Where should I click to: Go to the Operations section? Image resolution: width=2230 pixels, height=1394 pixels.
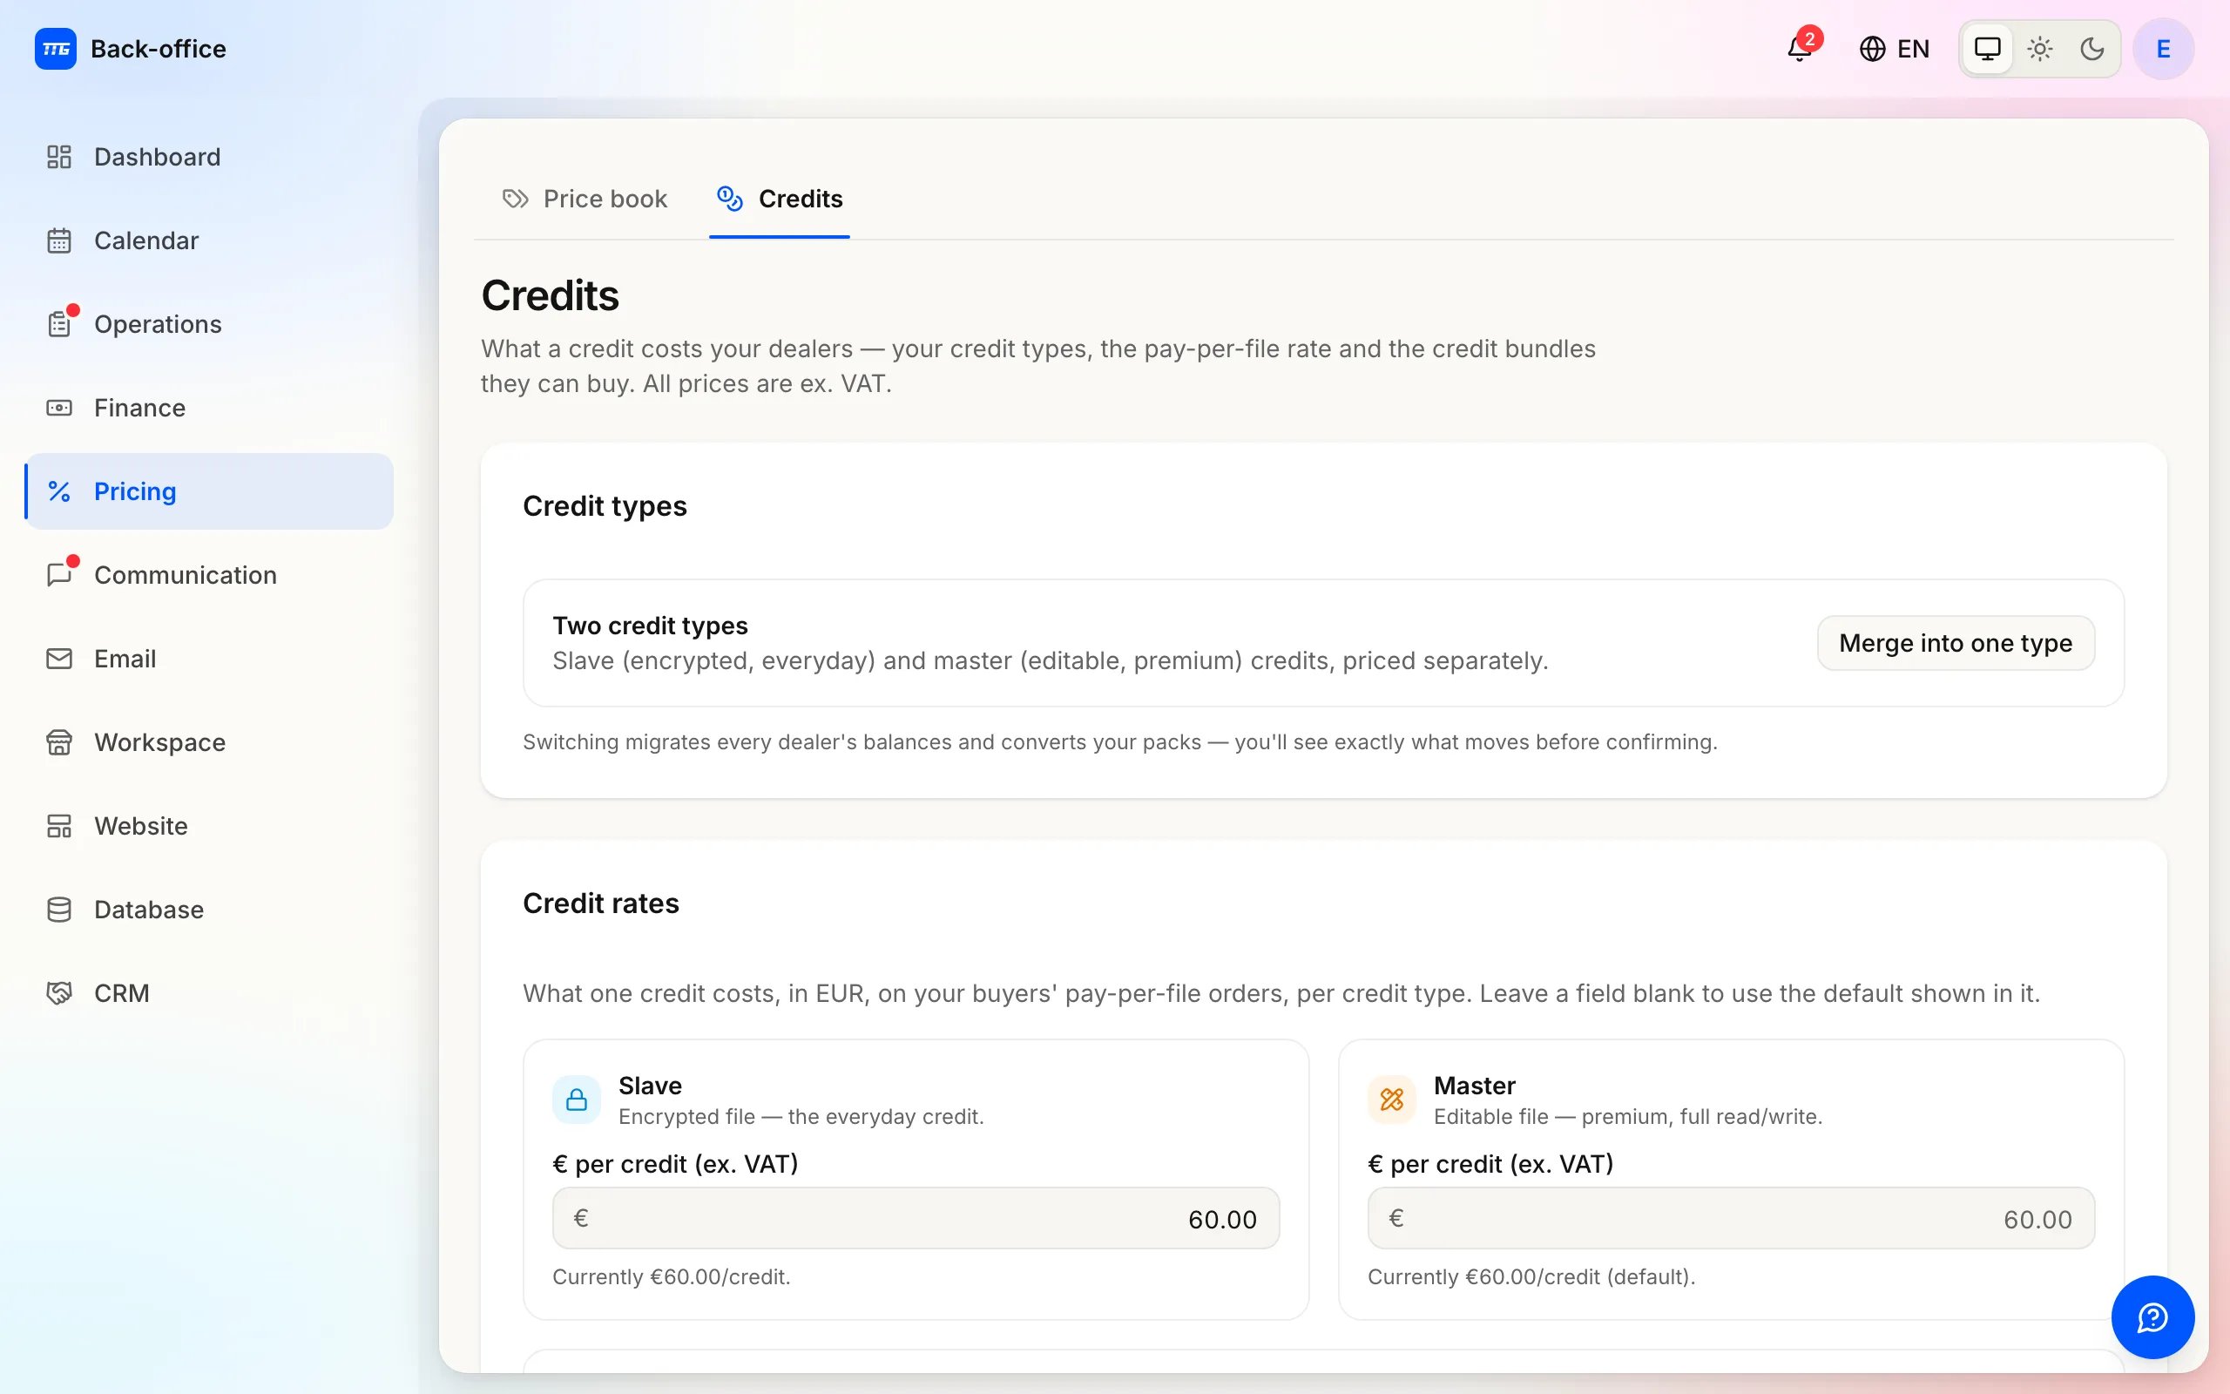pos(209,324)
